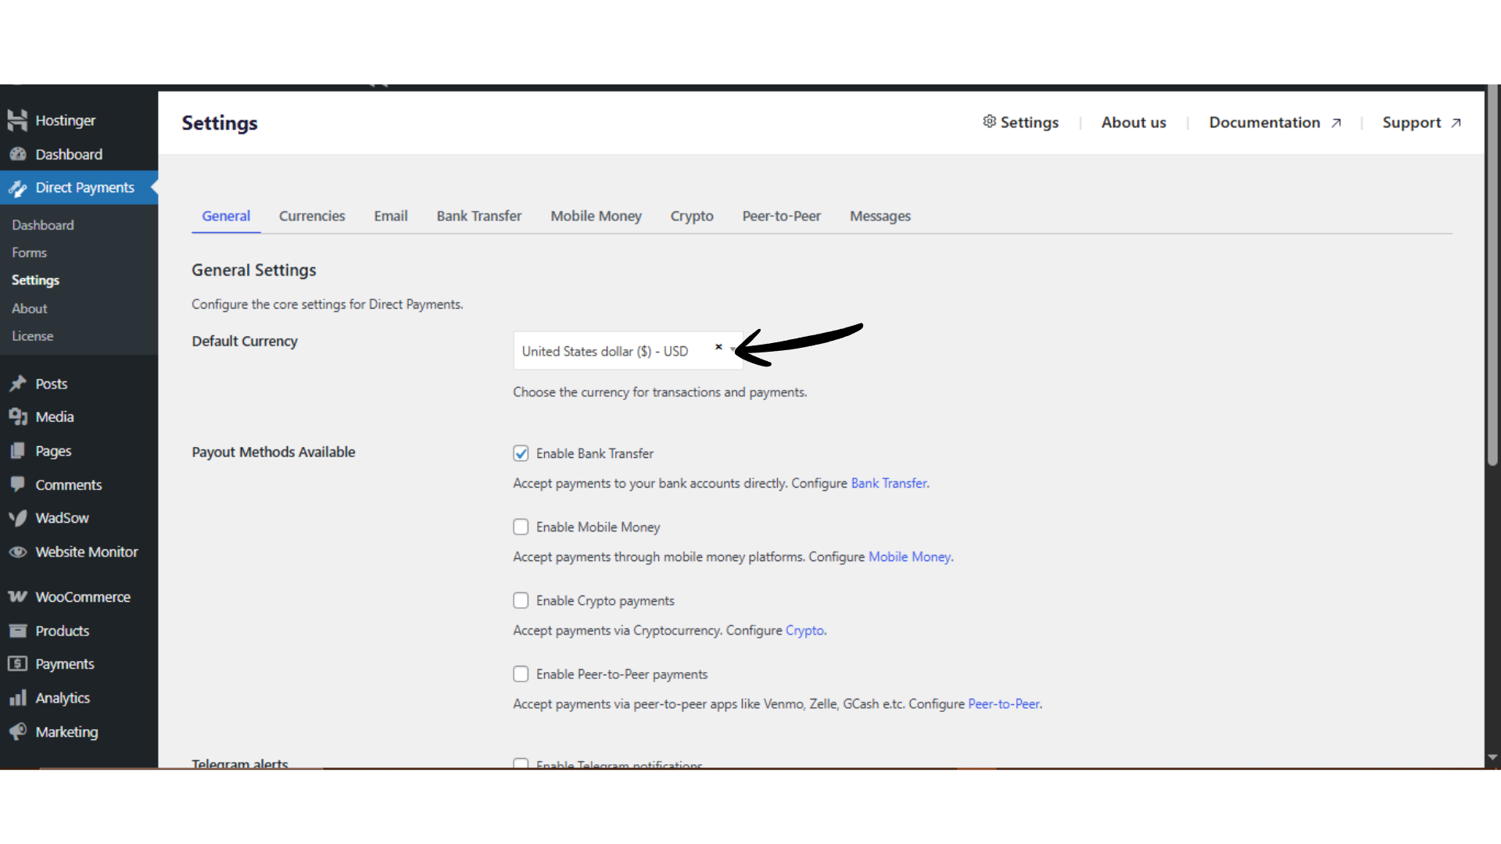Open WooCommerce via its sidebar icon
The image size is (1501, 844).
point(17,597)
